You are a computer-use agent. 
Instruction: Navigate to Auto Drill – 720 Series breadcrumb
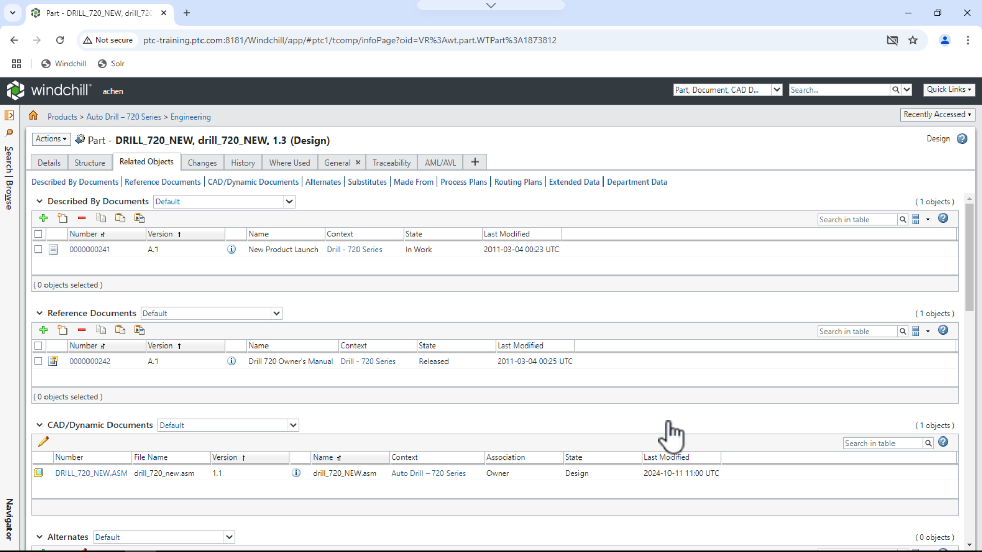pyautogui.click(x=123, y=117)
